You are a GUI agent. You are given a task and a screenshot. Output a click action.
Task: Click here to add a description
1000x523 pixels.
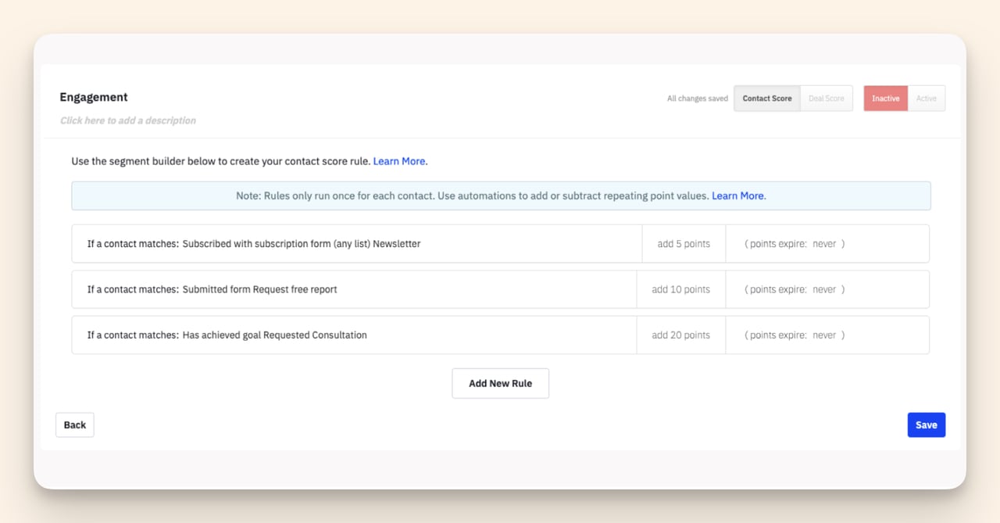pyautogui.click(x=128, y=120)
